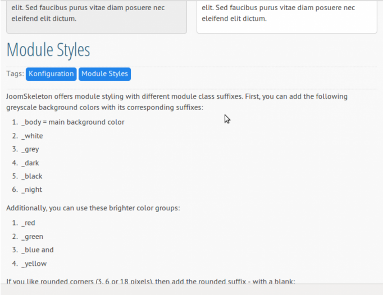Click the grey bar along the bottom edge
The height and width of the screenshot is (295, 383).
[x=191, y=291]
